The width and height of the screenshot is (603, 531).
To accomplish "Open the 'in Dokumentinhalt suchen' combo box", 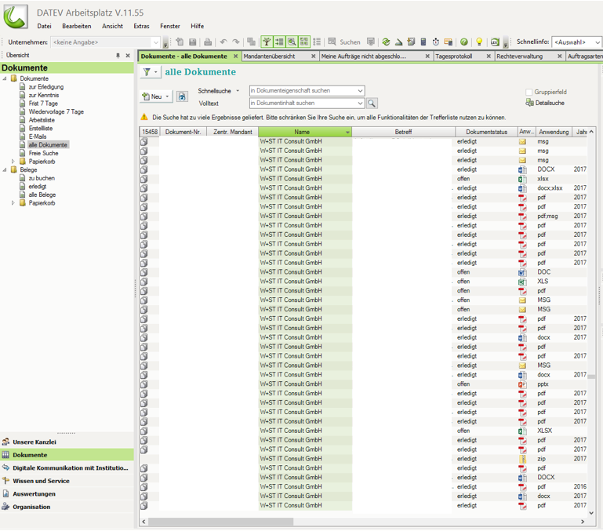I will click(307, 103).
